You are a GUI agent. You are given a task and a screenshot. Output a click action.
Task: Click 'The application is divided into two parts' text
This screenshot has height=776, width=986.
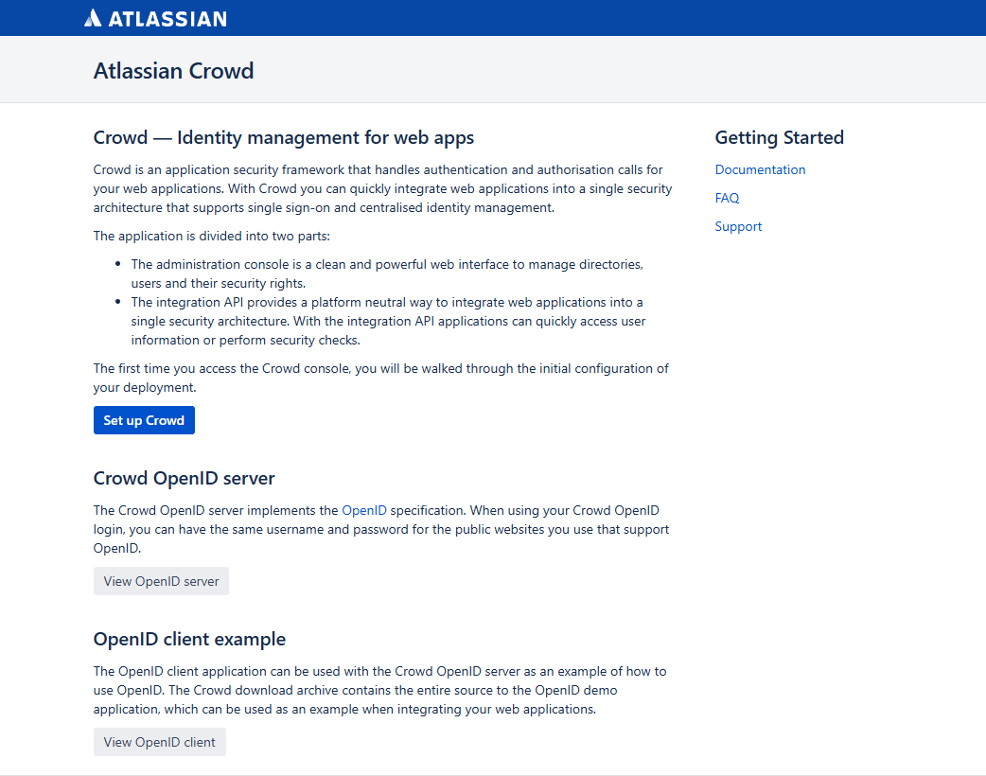(211, 236)
